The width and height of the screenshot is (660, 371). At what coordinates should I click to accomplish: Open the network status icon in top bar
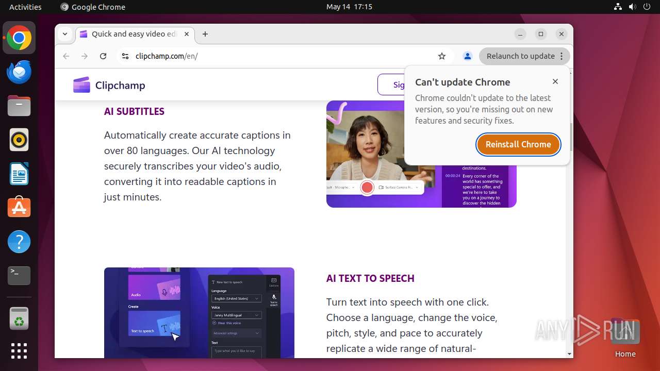coord(618,7)
